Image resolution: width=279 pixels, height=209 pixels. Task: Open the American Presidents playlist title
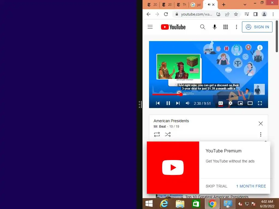171,121
